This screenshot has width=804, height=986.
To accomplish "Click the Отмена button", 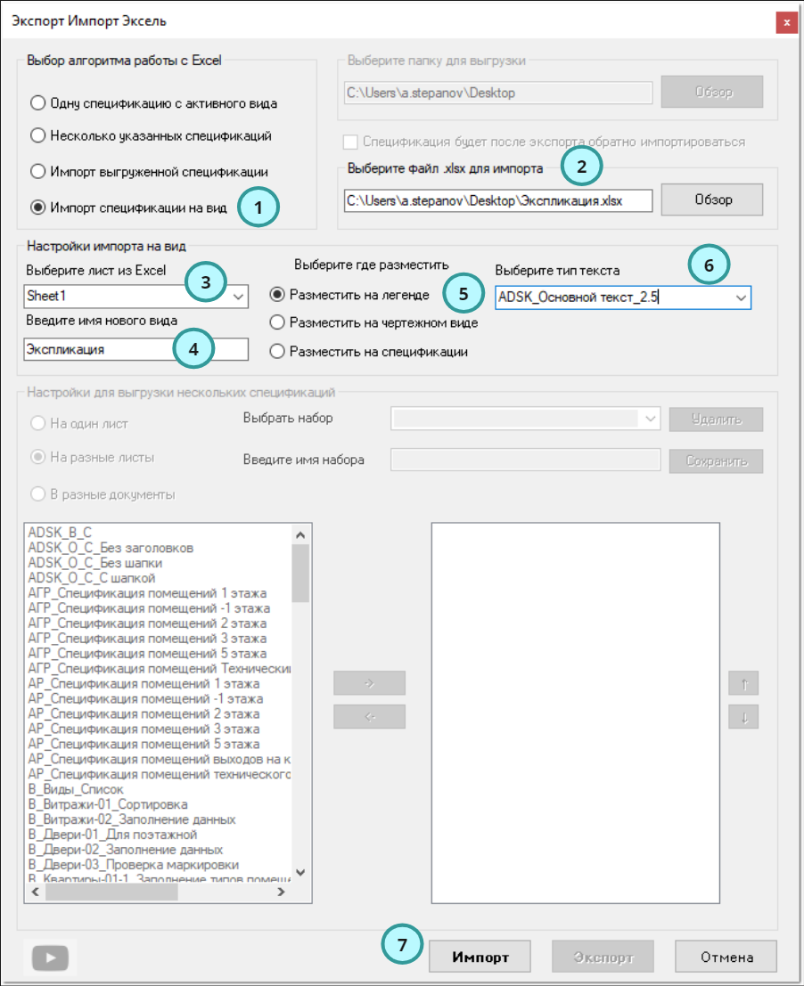I will pos(726,957).
